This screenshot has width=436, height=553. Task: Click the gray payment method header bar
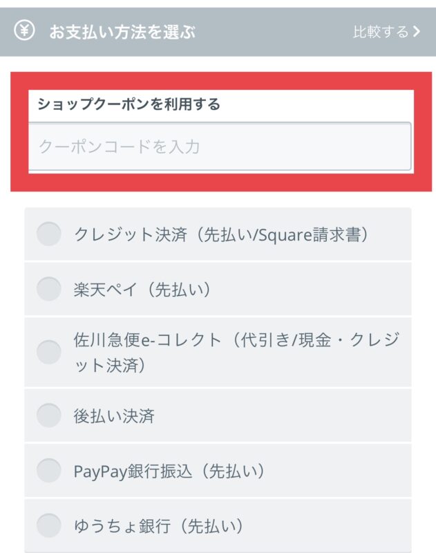pos(218,32)
